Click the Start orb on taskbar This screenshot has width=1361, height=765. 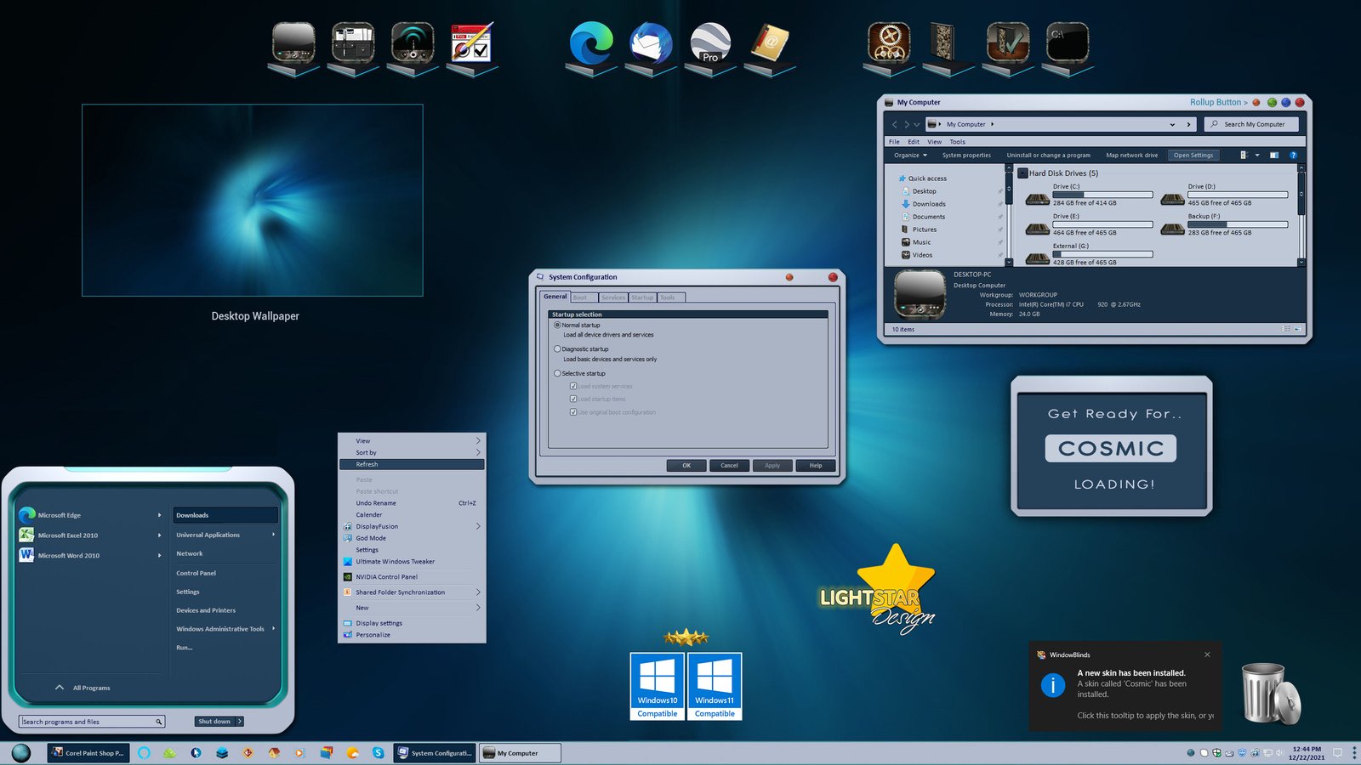coord(21,752)
